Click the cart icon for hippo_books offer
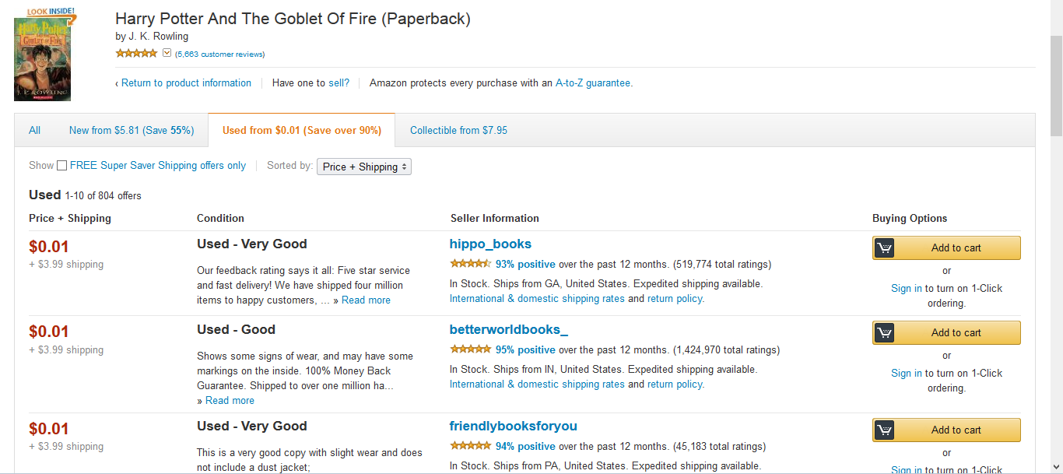 (884, 248)
